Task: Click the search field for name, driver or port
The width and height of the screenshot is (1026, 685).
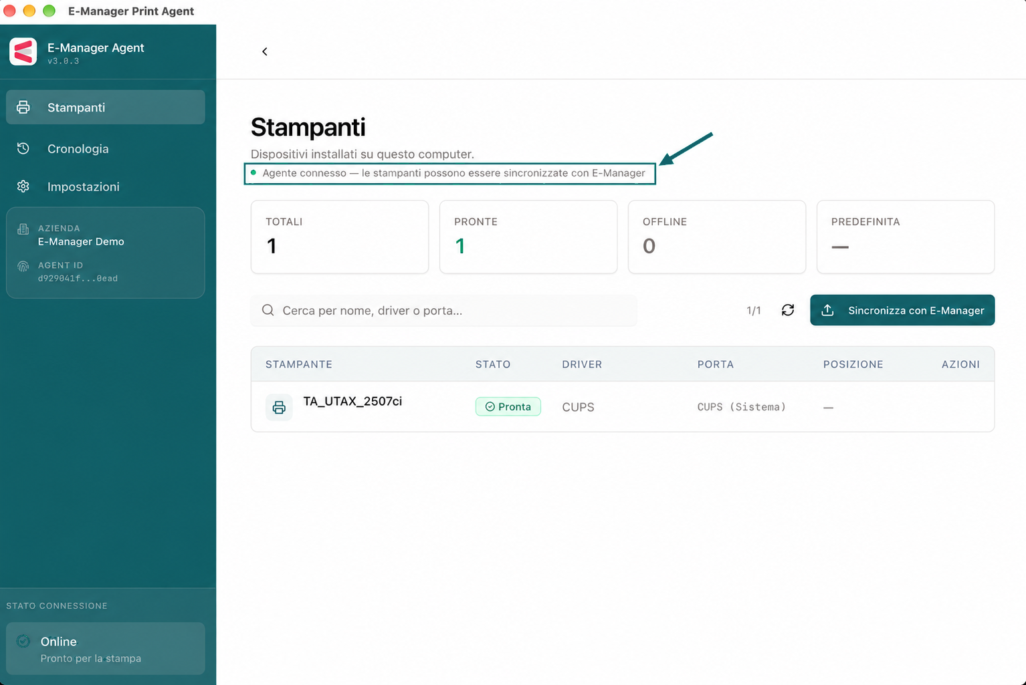Action: click(444, 310)
